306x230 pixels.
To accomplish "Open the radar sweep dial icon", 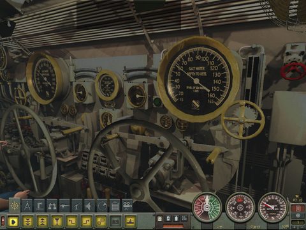I will point(102,206).
